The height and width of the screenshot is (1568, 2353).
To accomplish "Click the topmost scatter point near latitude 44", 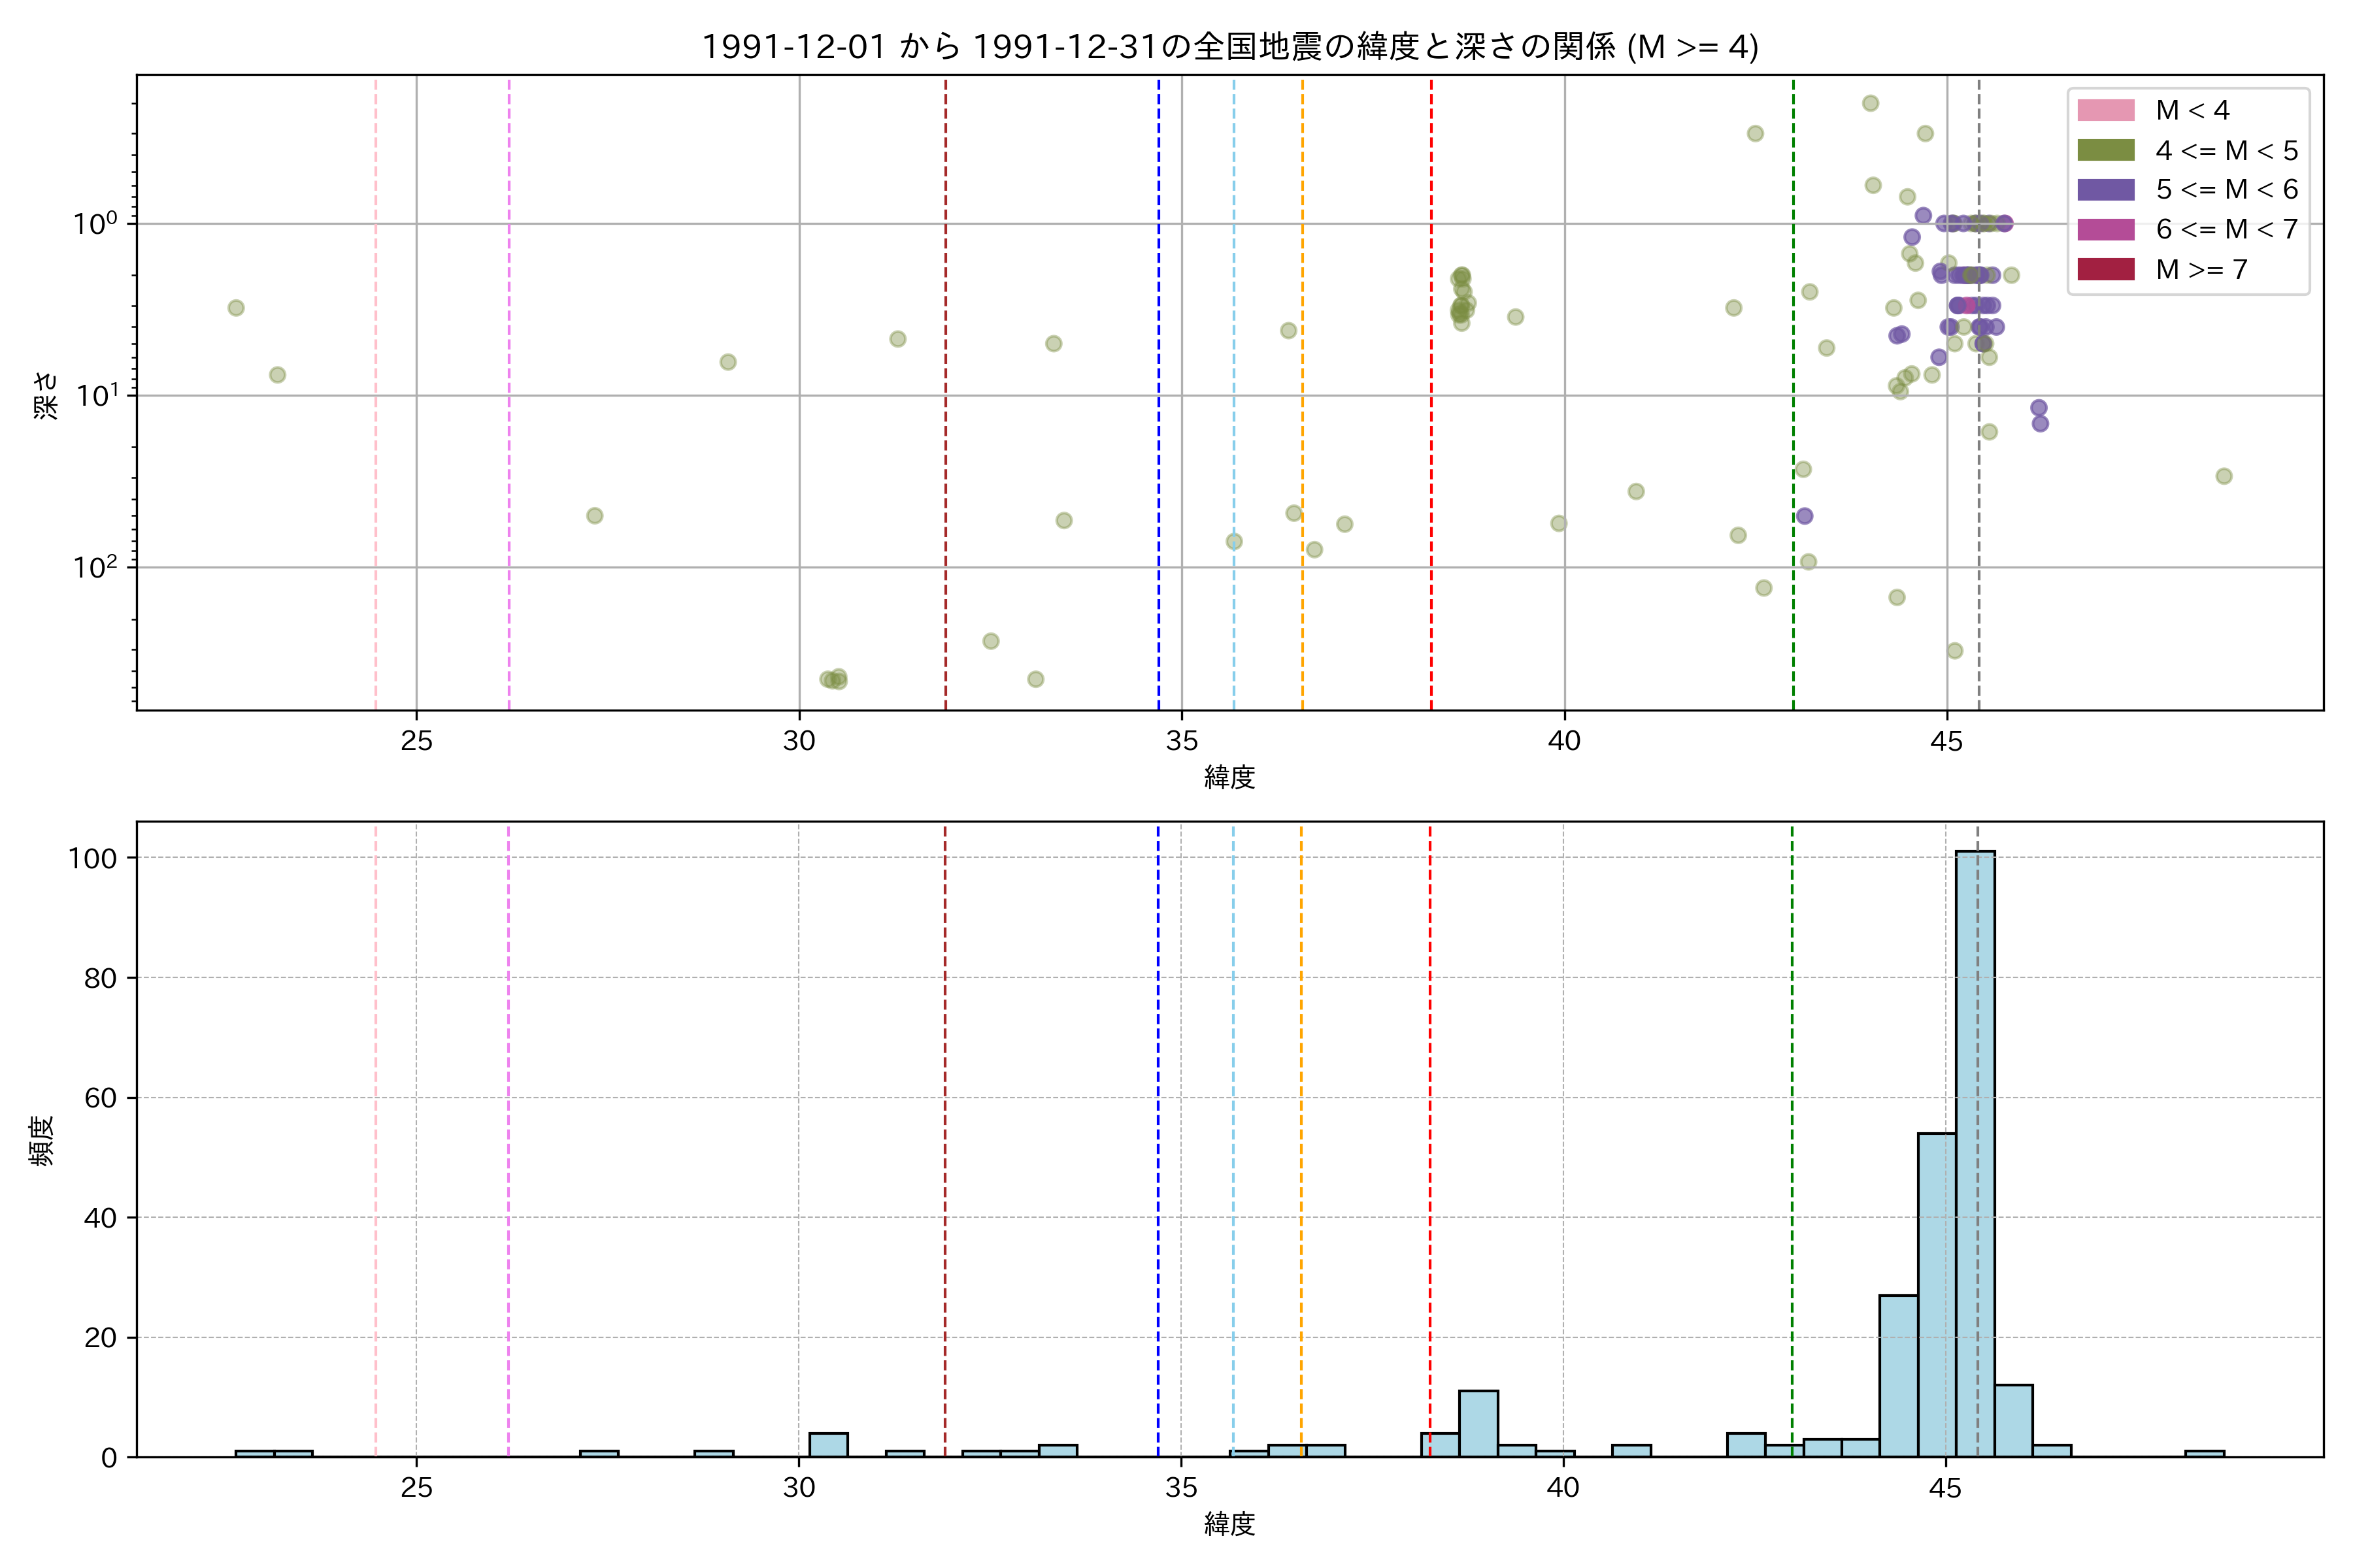I will click(1870, 103).
